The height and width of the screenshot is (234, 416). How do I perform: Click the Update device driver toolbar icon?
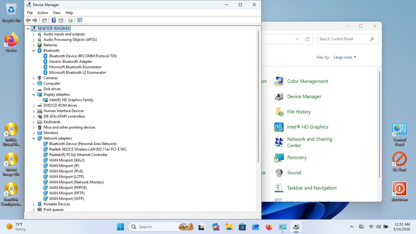(70, 20)
